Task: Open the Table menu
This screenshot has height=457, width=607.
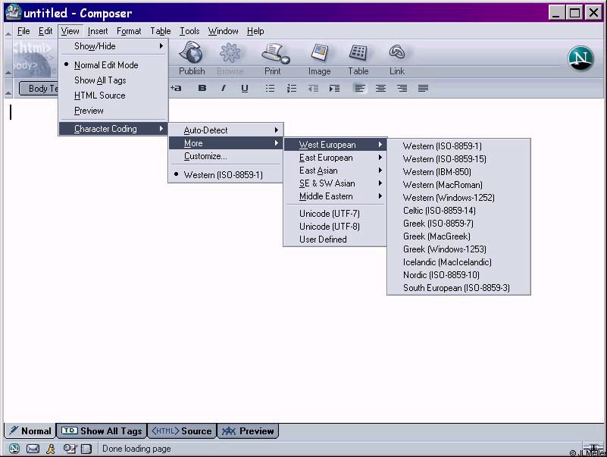Action: [160, 31]
